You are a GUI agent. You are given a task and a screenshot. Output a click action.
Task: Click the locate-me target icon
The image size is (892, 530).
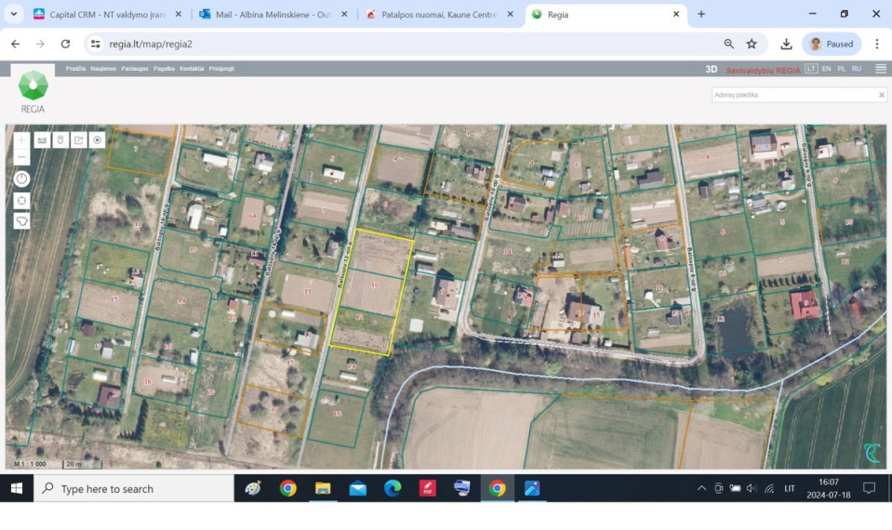[x=98, y=139]
